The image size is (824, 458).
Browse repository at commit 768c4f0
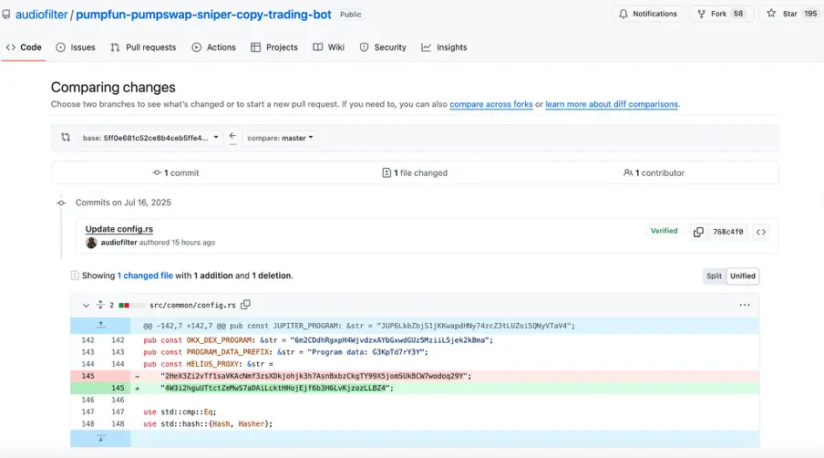point(760,232)
